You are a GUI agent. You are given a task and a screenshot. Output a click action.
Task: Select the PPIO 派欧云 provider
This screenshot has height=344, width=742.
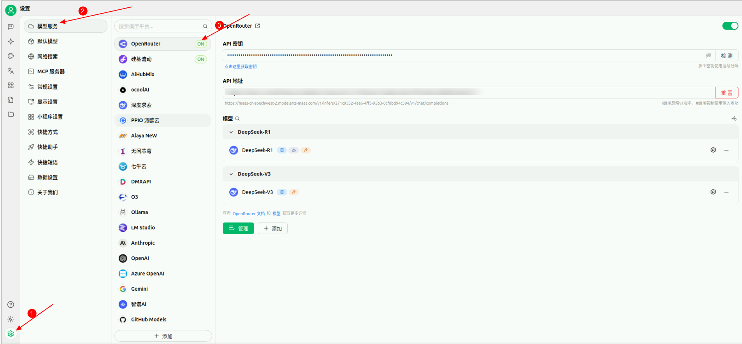163,120
